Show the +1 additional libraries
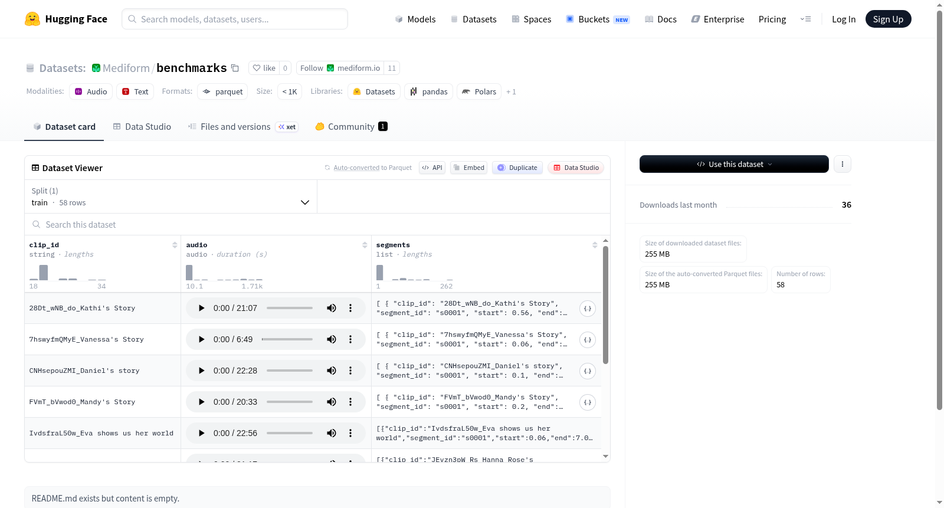The width and height of the screenshot is (944, 508). [511, 91]
